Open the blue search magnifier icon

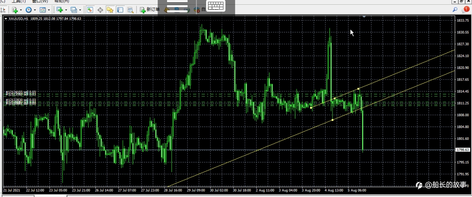[455, 9]
